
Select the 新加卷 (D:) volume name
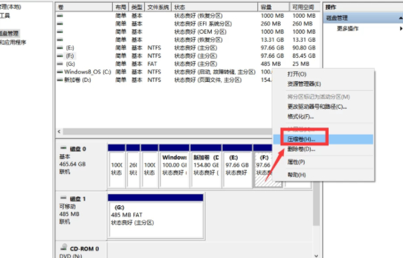(77, 80)
